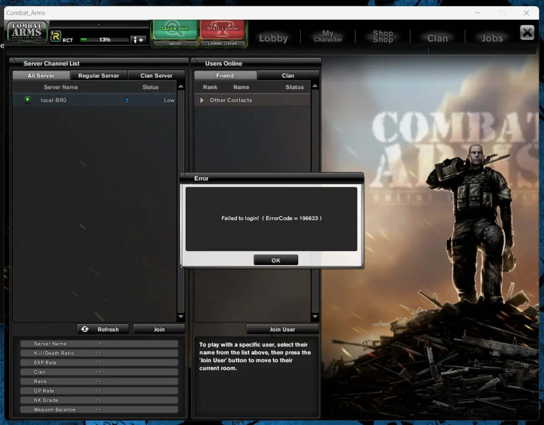The width and height of the screenshot is (544, 425).
Task: Click the Start Ladder trophy button
Action: pyautogui.click(x=223, y=29)
